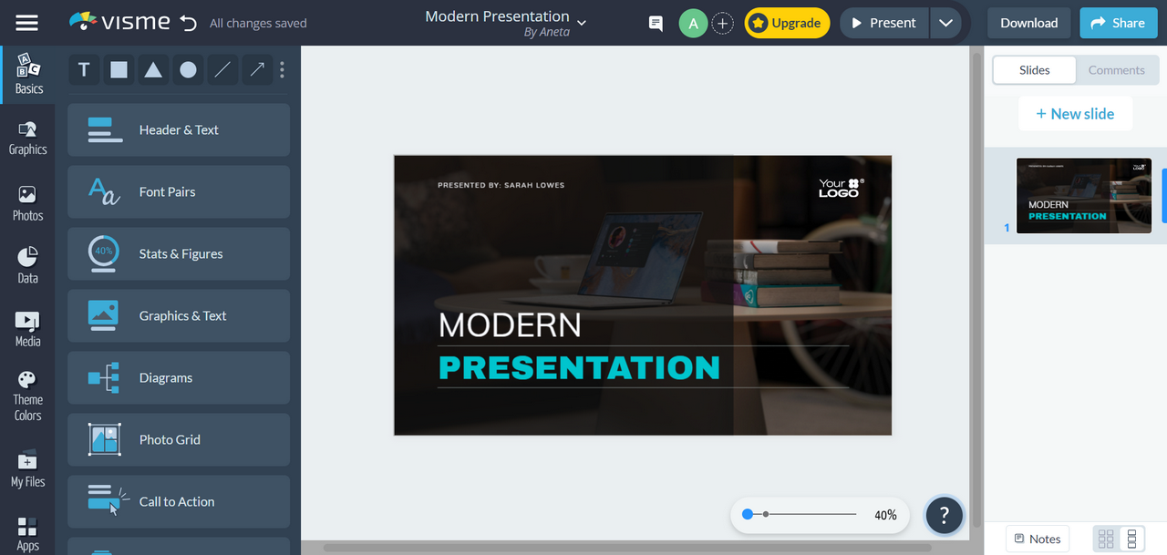Open the Basics sidebar panel
1167x555 pixels.
coord(28,75)
